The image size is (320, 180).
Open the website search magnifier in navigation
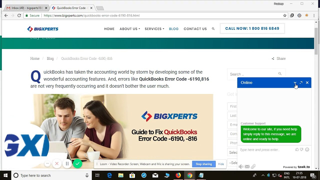click(213, 29)
